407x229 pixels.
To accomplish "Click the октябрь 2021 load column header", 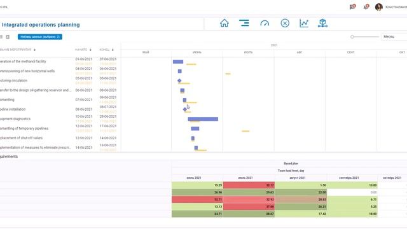I will [x=392, y=178].
